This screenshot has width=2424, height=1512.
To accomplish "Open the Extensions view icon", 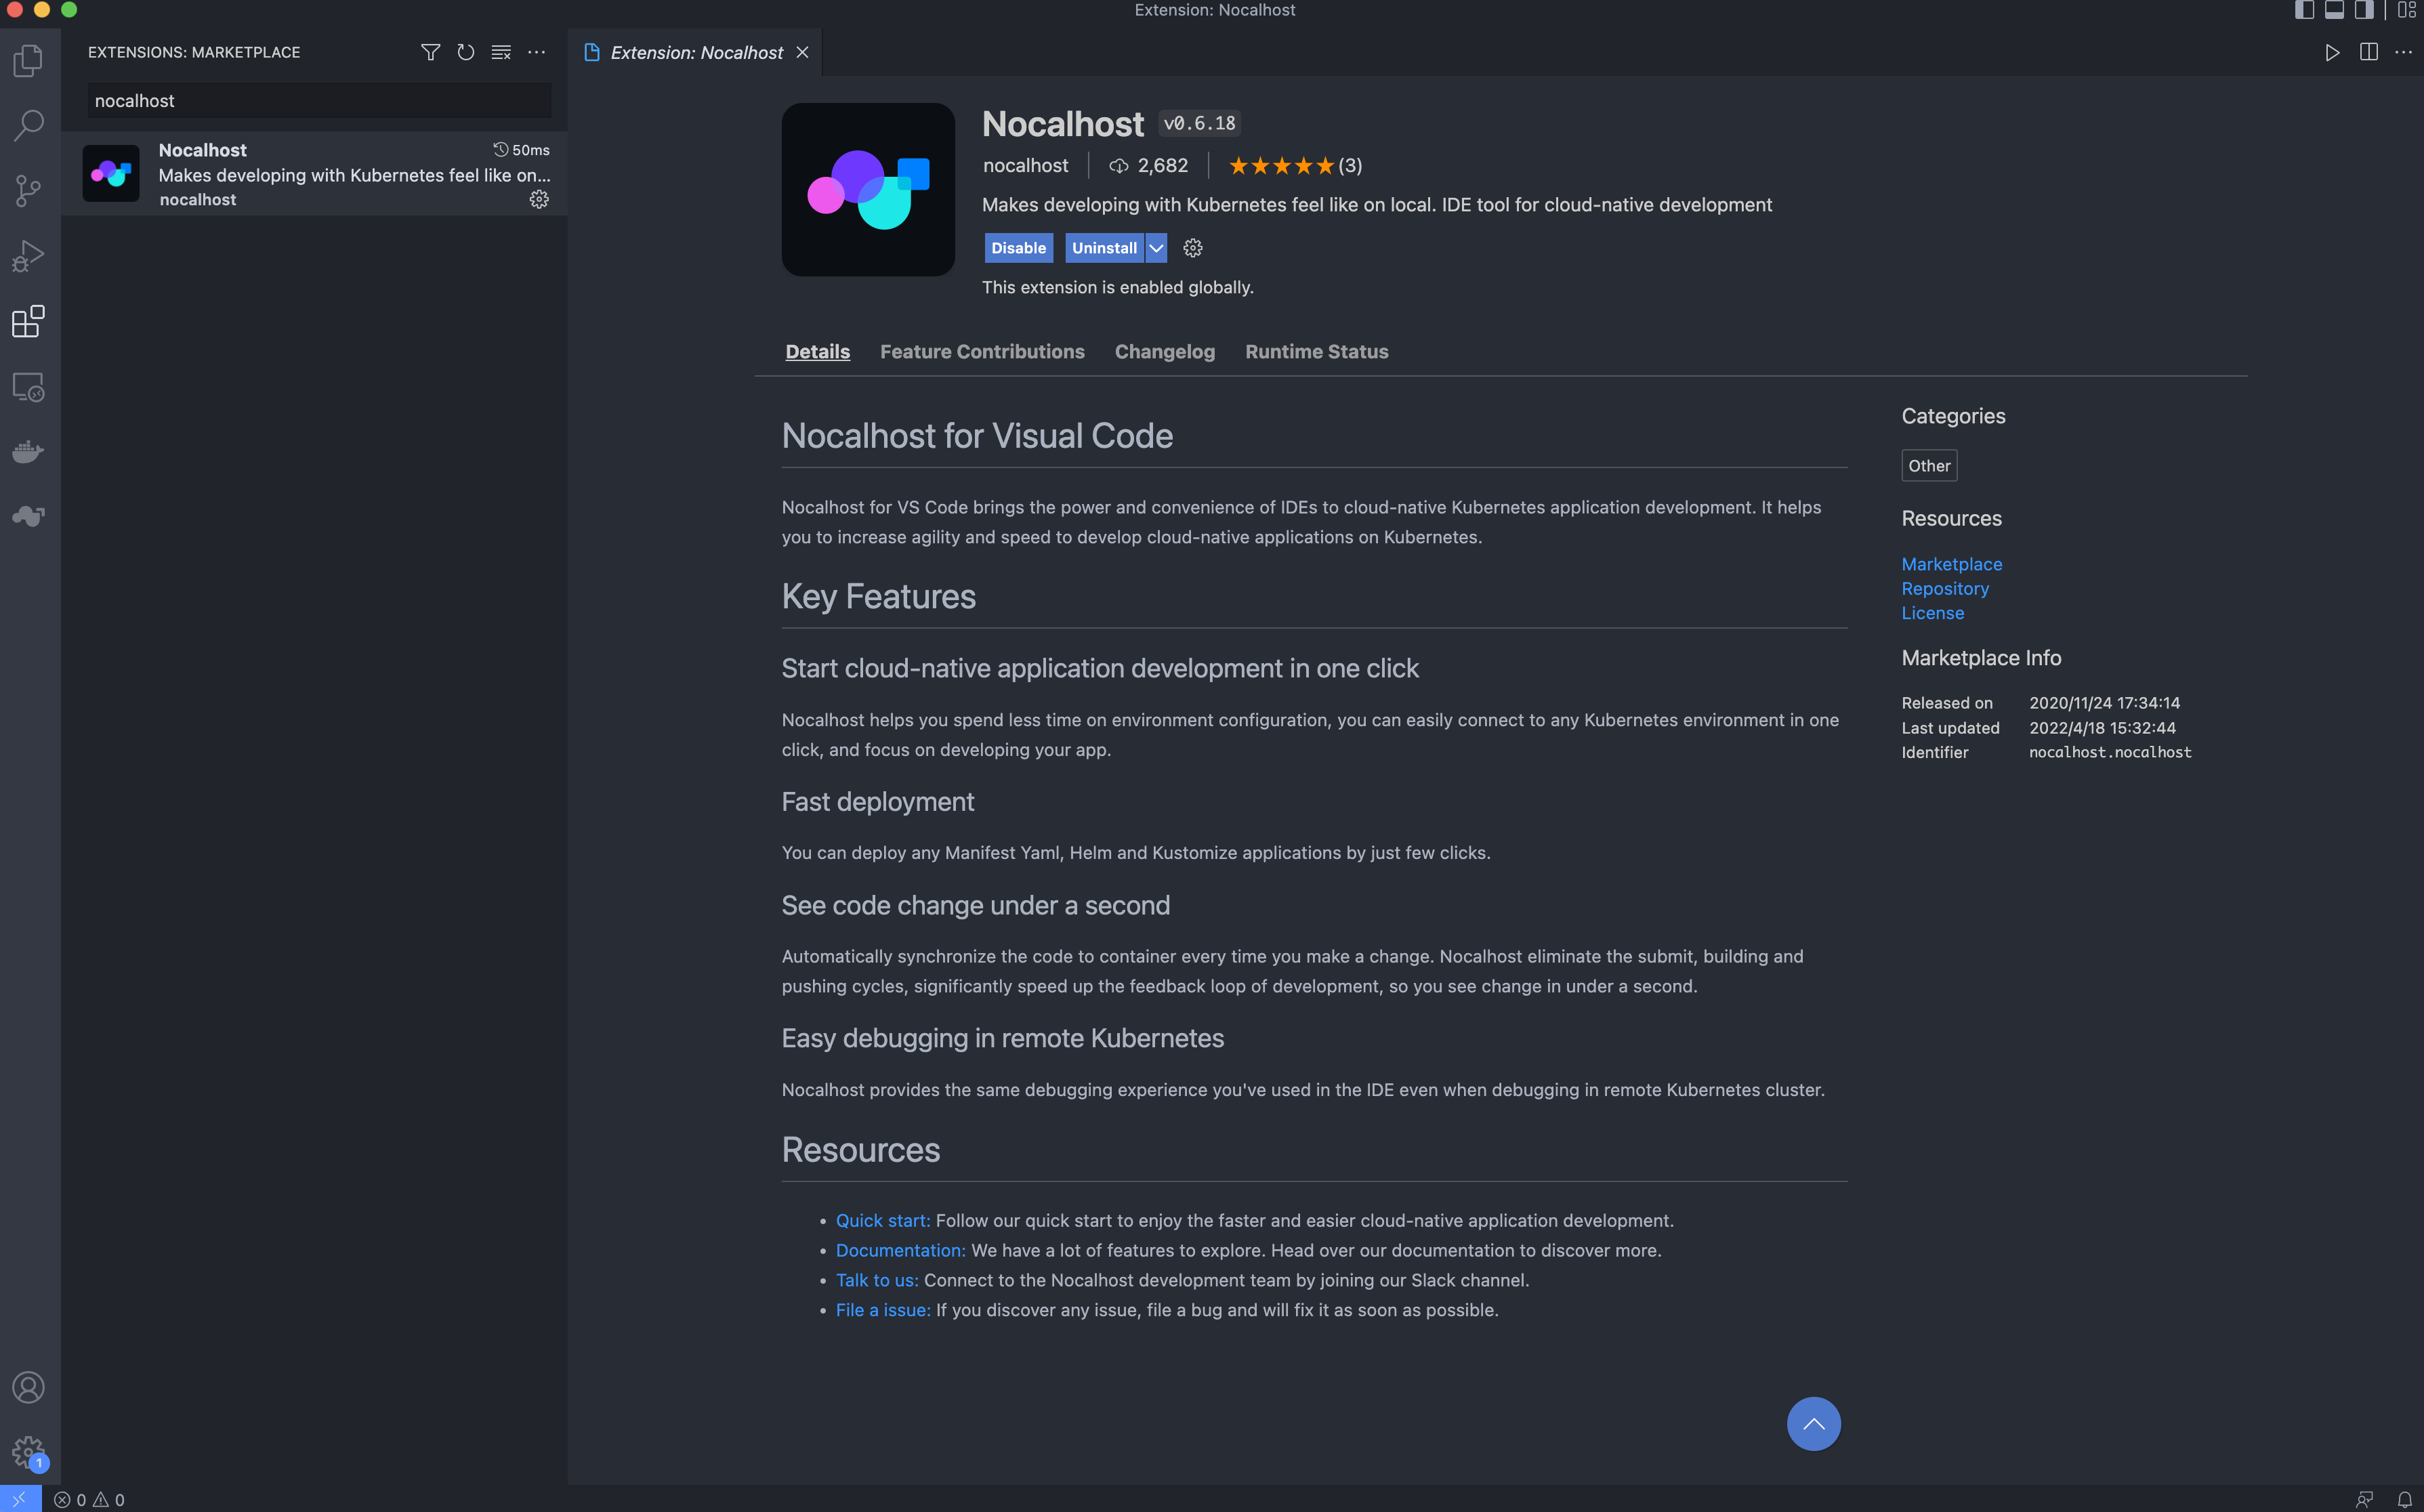I will pyautogui.click(x=28, y=322).
